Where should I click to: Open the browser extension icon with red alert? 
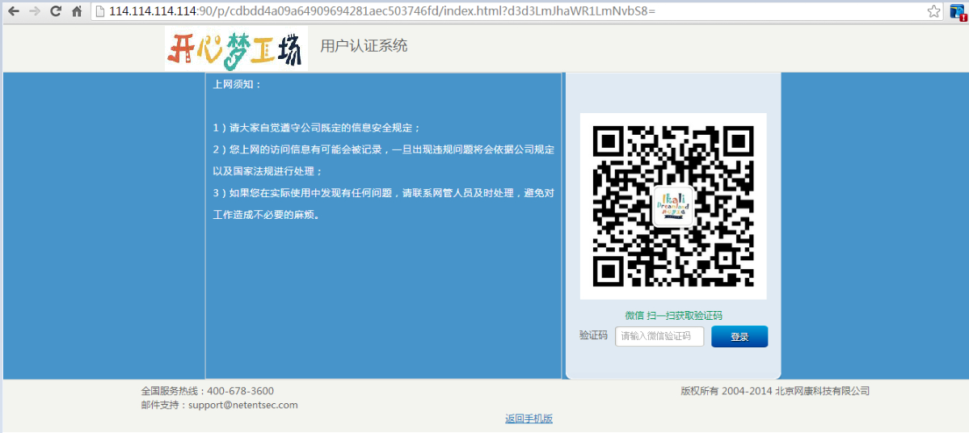(x=958, y=12)
